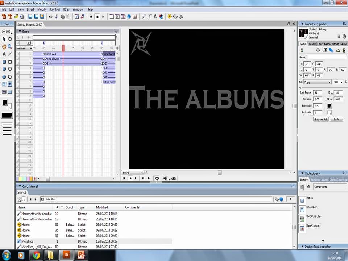The image size is (348, 261).
Task: Select the Filled Rectangle tool
Action: pyautogui.click(x=4, y=62)
